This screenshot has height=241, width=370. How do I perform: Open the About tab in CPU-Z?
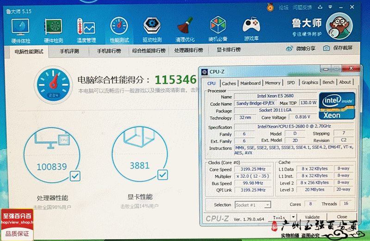tap(345, 82)
